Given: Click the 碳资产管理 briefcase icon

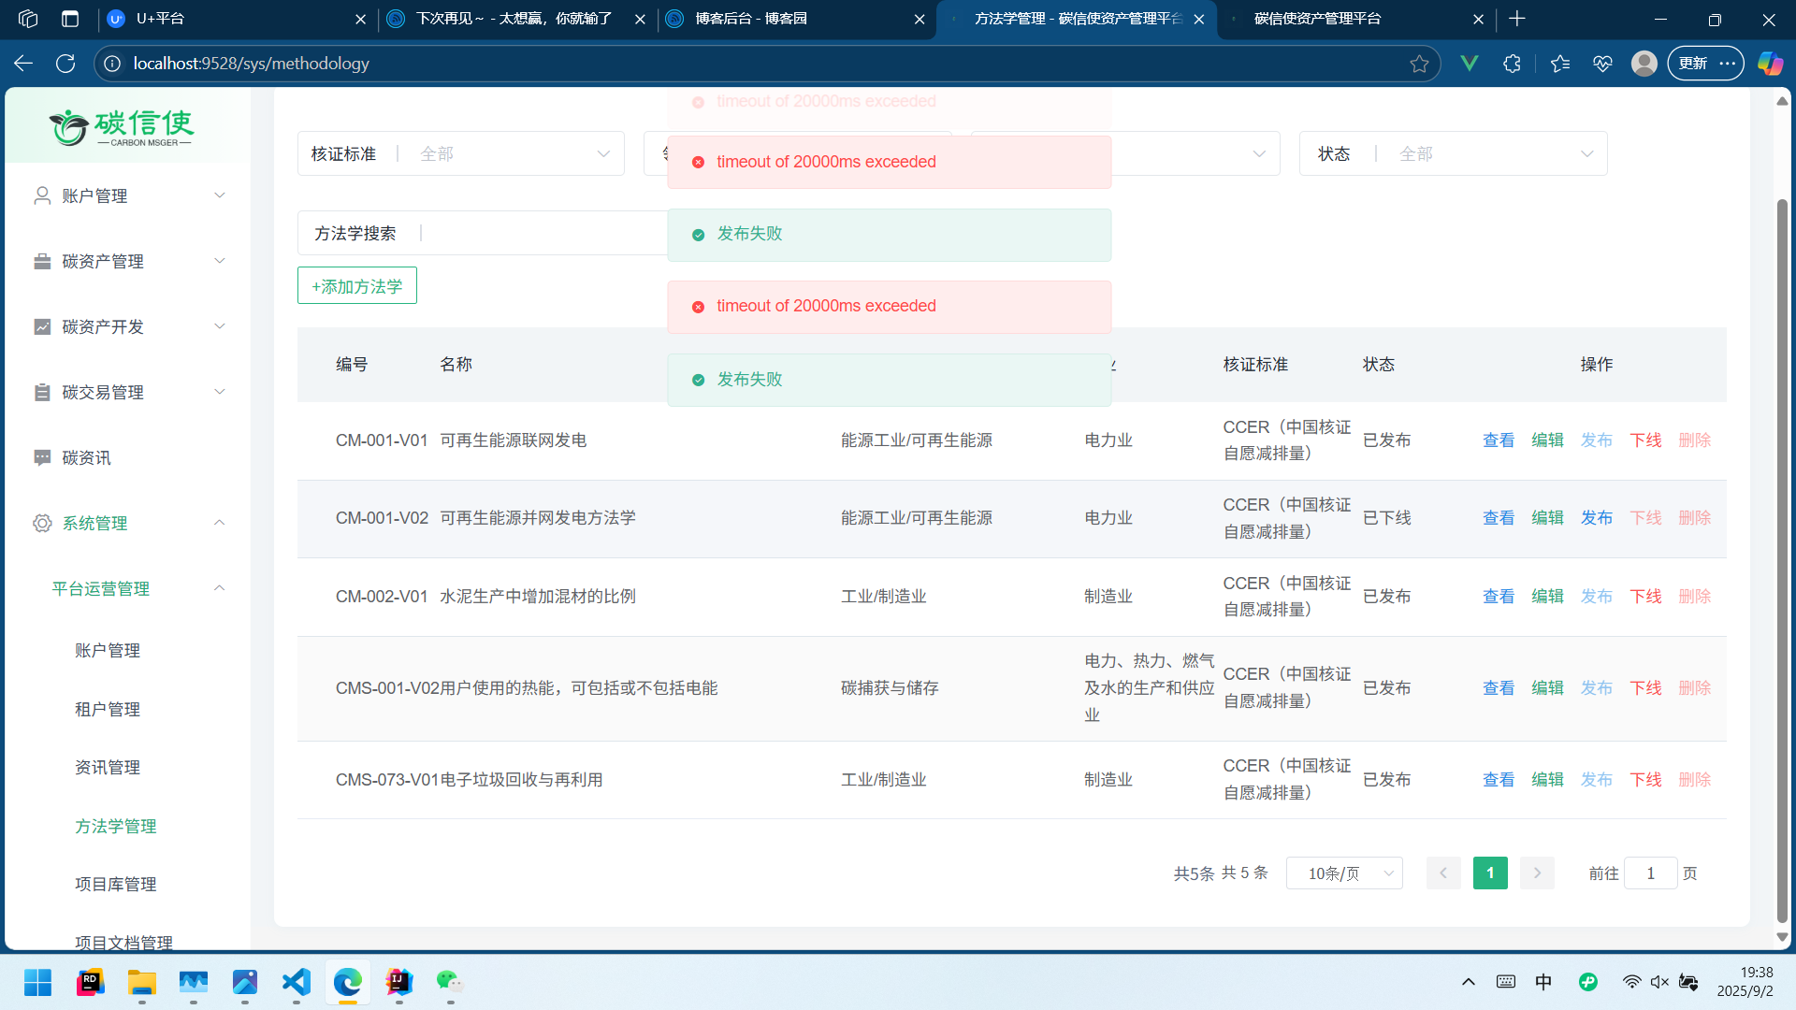Looking at the screenshot, I should click(42, 261).
